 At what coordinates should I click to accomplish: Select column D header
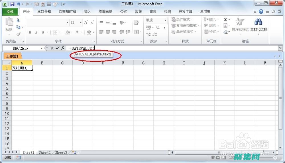[82, 63]
